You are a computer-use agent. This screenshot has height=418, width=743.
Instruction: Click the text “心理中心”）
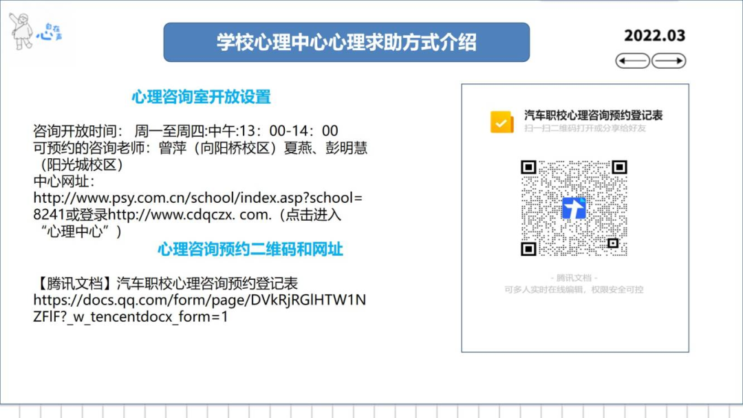click(81, 232)
